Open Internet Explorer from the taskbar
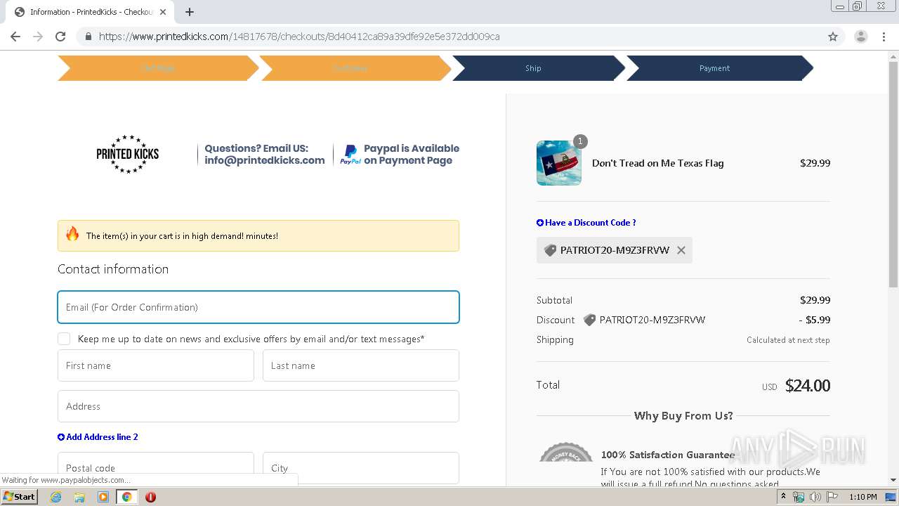Viewport: 899px width, 506px height. coord(56,497)
